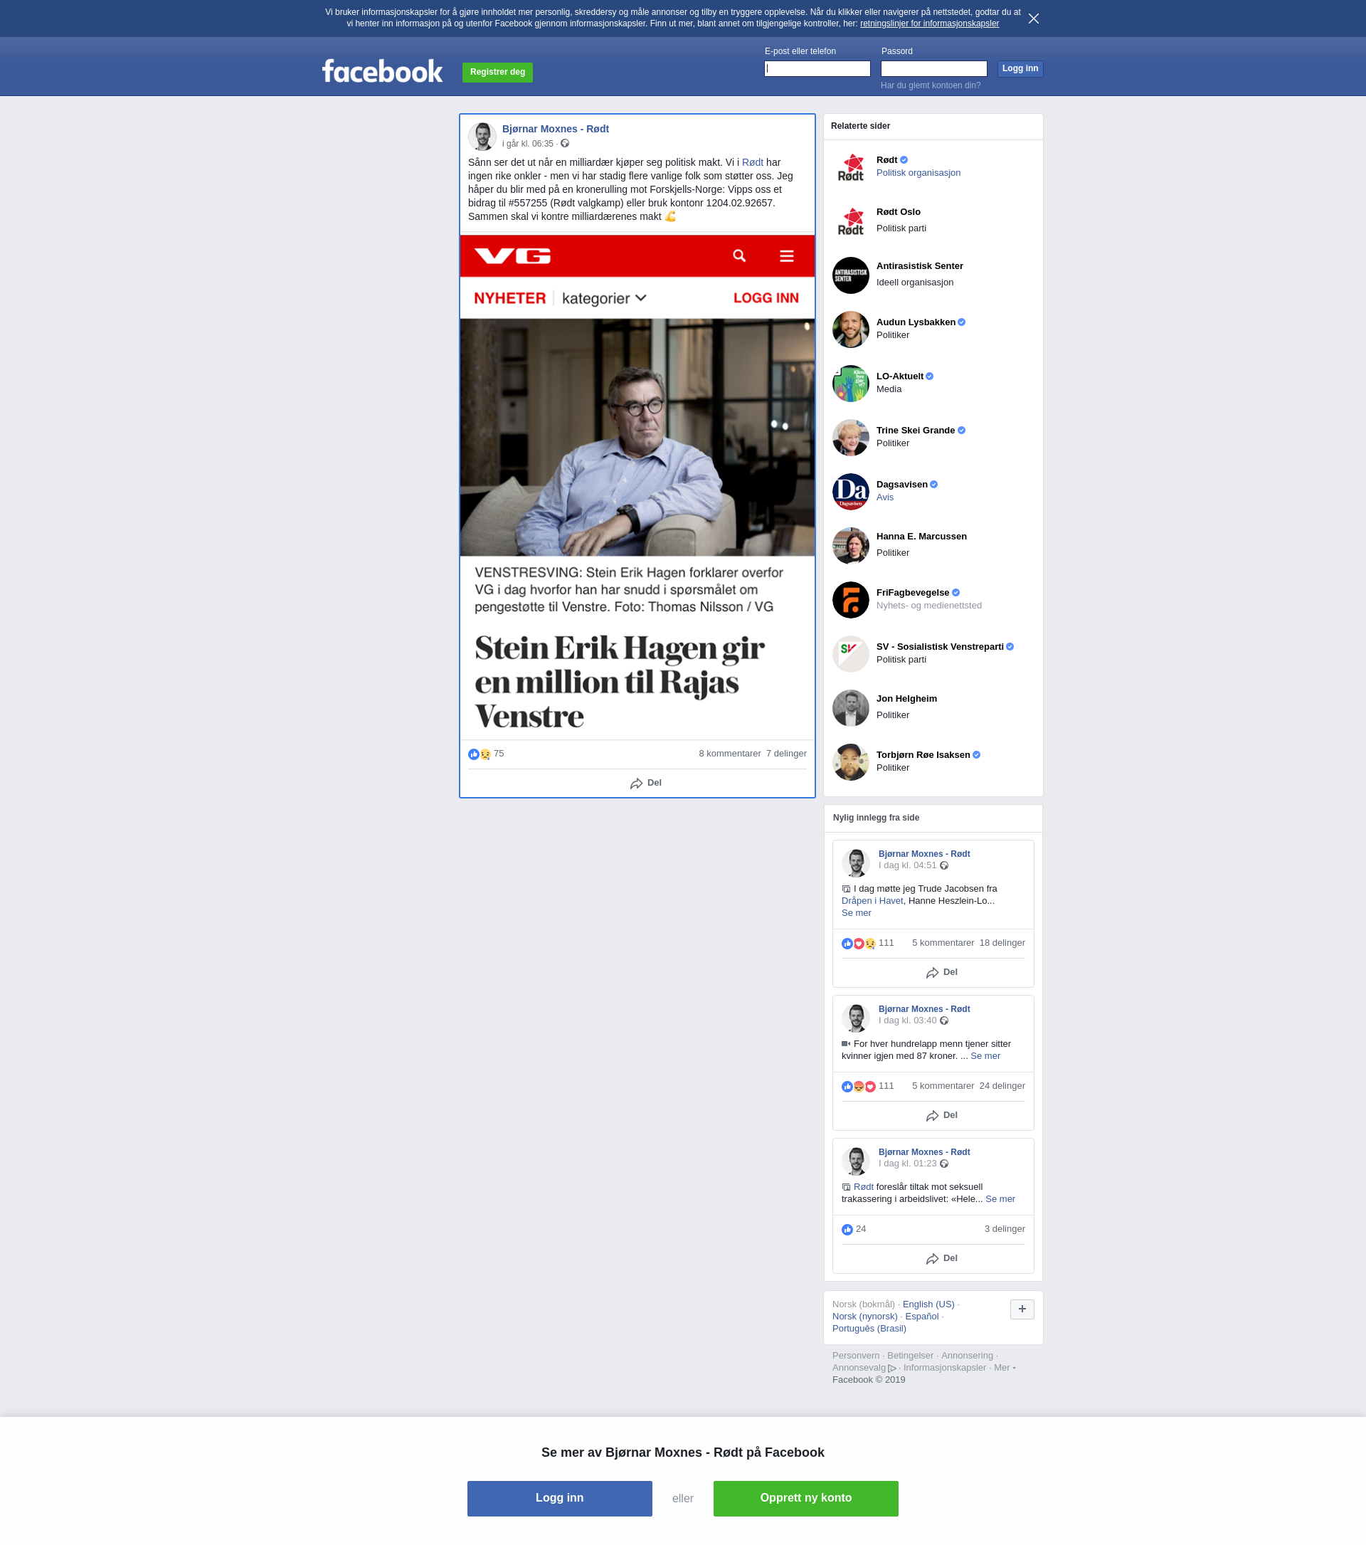The width and height of the screenshot is (1366, 1545).
Task: Expand 'Se mer' on Dråpen i Havet post
Action: coord(856,913)
